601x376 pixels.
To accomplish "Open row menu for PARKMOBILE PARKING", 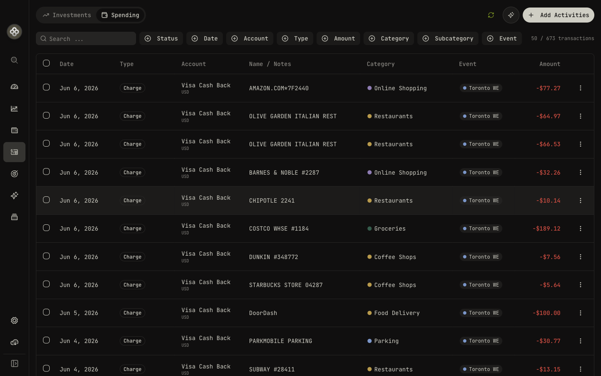I will click(581, 341).
